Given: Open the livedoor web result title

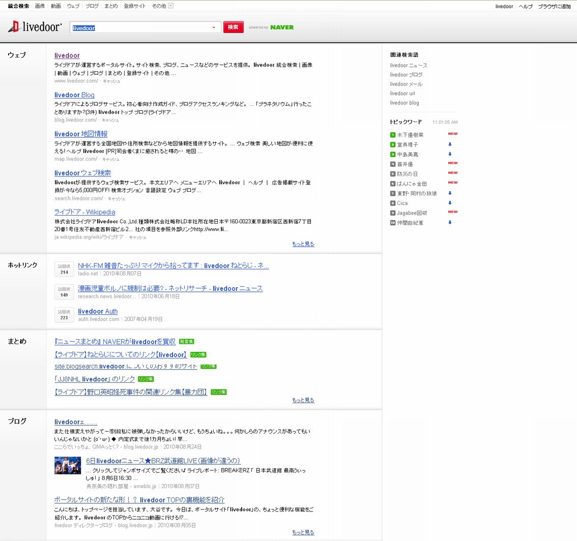Looking at the screenshot, I should click(x=67, y=55).
